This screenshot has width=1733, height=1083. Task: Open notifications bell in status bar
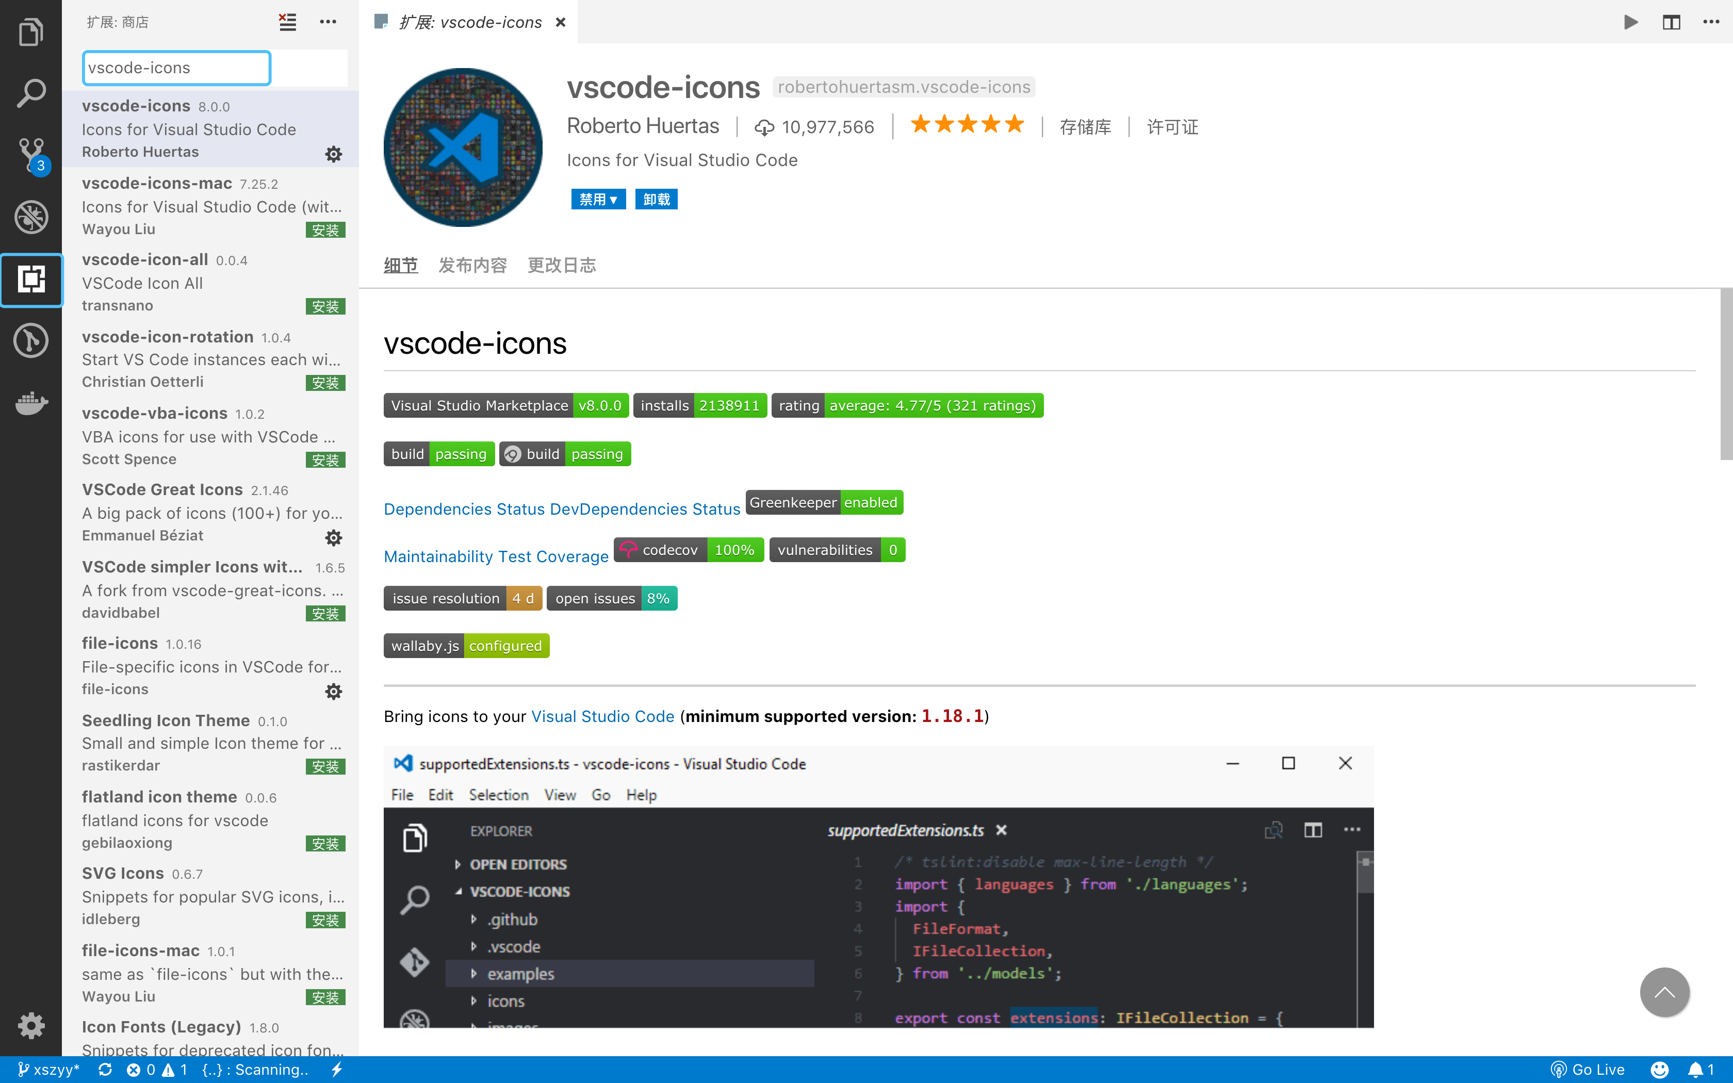pos(1702,1070)
